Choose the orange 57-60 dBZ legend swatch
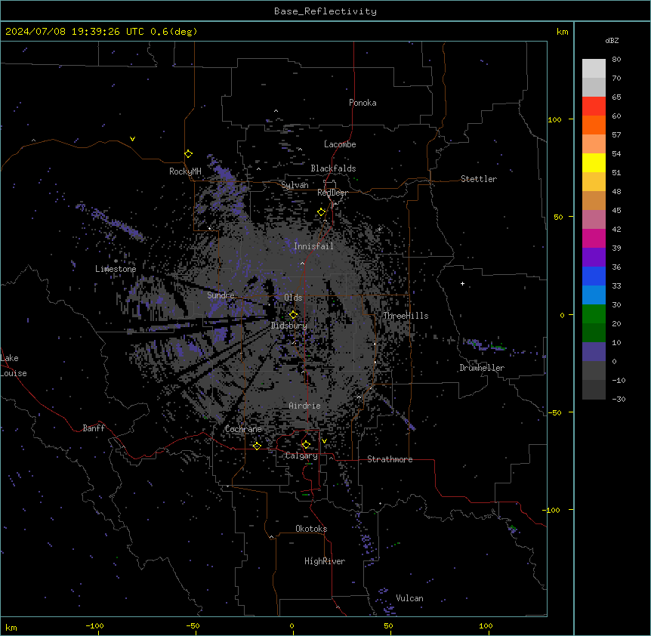 click(594, 125)
